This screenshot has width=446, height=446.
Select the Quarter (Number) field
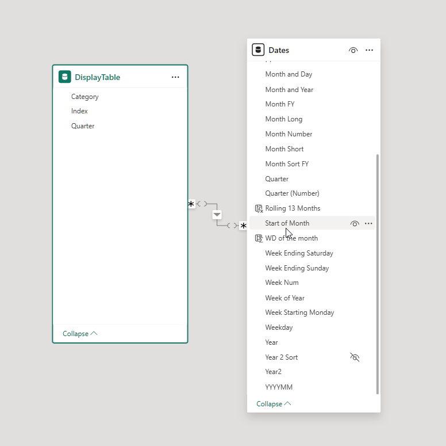pos(292,193)
